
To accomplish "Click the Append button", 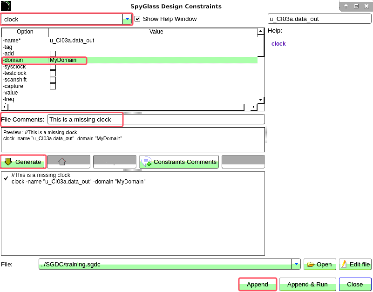I will (x=258, y=285).
